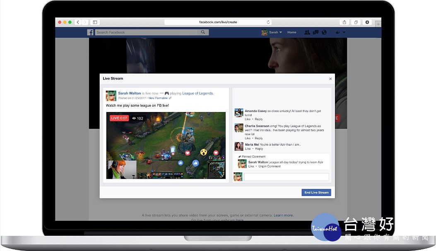Click the pinned comment avatar

[x=242, y=164]
